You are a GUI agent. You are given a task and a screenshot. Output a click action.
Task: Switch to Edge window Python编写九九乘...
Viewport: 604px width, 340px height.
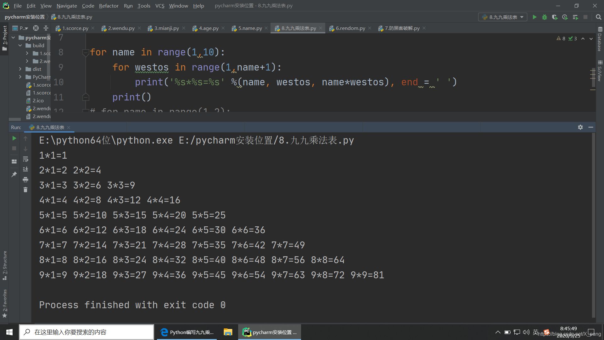coord(187,332)
